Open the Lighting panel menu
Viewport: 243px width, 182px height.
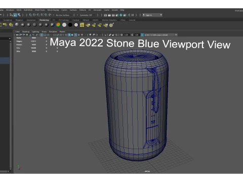(x=35, y=31)
